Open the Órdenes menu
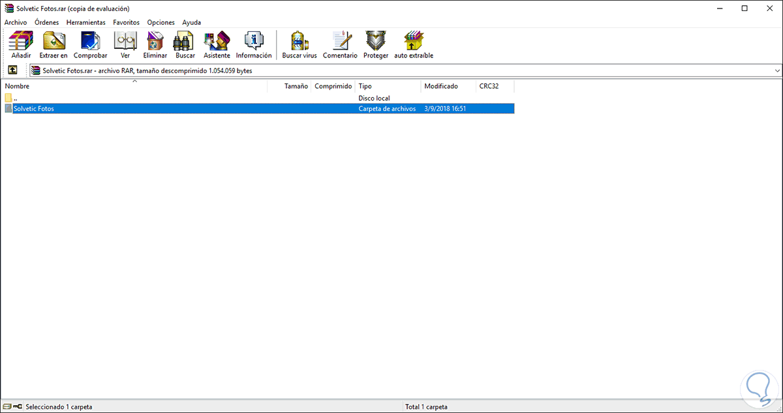 click(47, 22)
